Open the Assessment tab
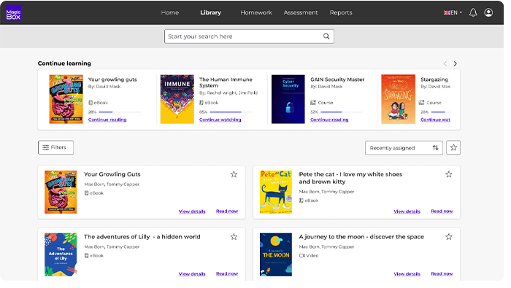The width and height of the screenshot is (511, 288). tap(301, 12)
